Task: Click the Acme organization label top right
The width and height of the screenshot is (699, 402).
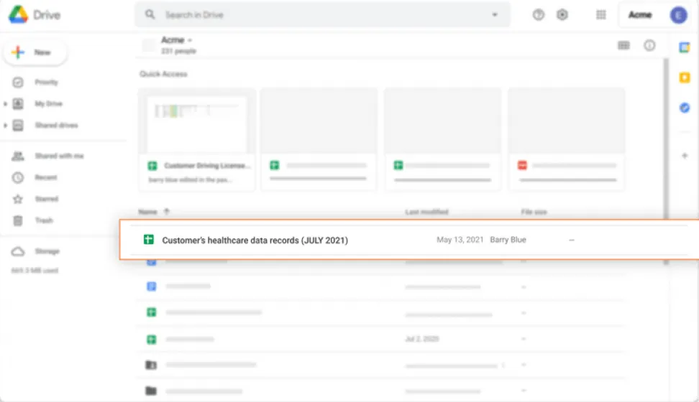Action: pyautogui.click(x=640, y=15)
